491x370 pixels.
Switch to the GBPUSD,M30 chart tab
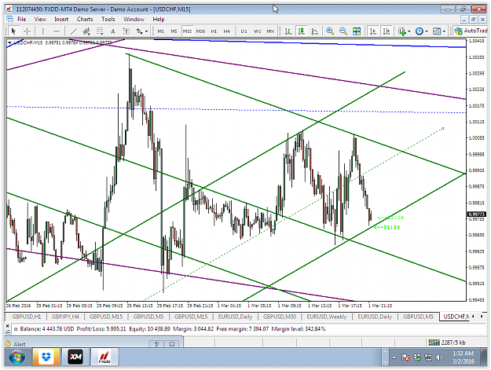tap(280, 317)
